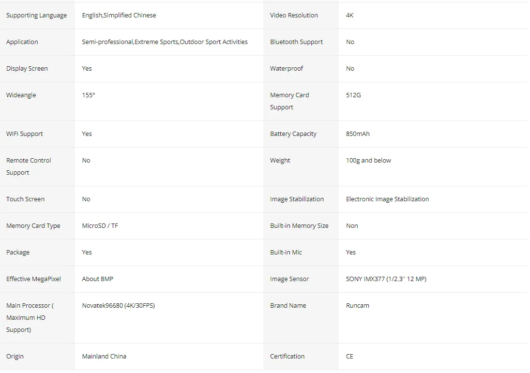The image size is (530, 373).
Task: Select the "MicroSD / TF" value
Action: coord(100,226)
